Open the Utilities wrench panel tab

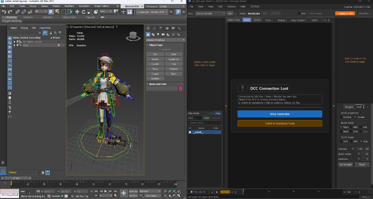coord(179,28)
